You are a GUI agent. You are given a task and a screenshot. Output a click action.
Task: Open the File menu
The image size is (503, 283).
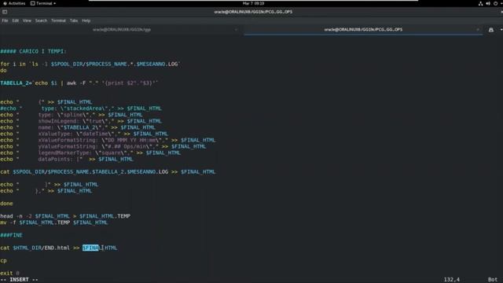[6, 20]
